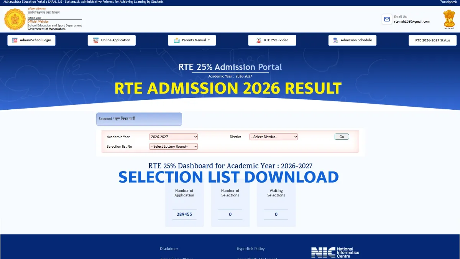Image resolution: width=460 pixels, height=259 pixels.
Task: Click the national emblem at top right
Action: (x=449, y=19)
